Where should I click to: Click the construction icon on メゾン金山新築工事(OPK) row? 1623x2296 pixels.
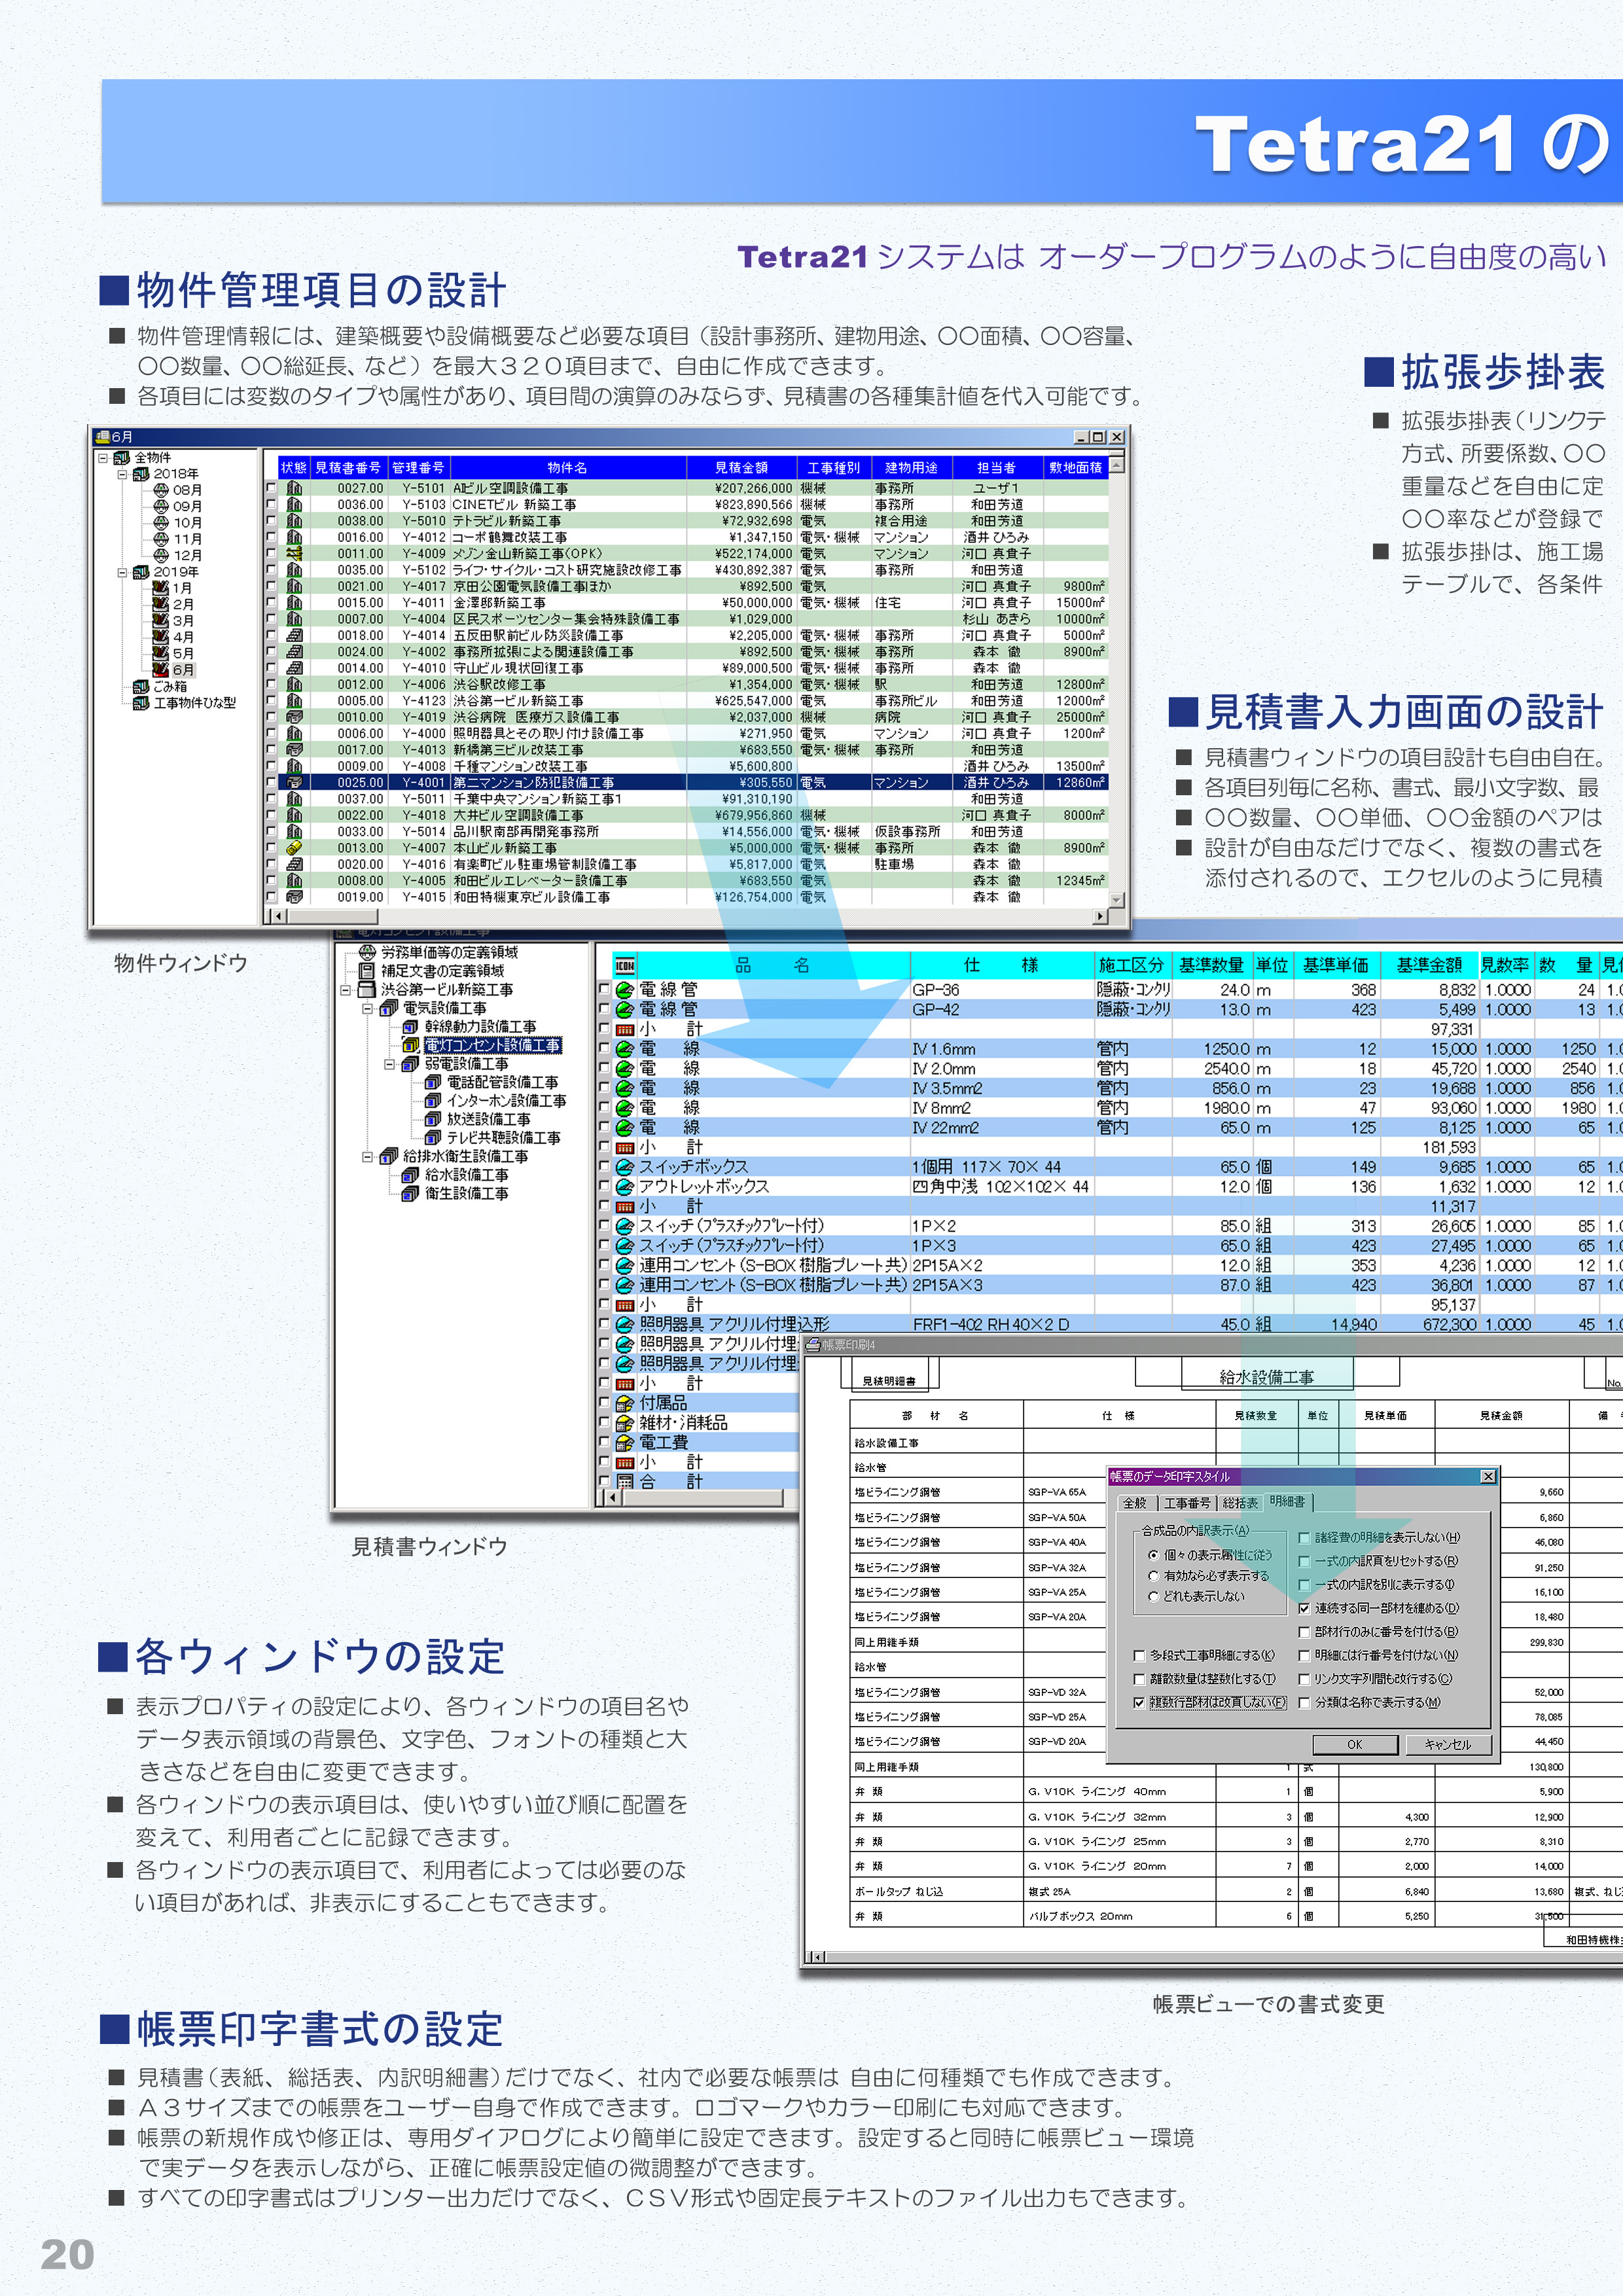pos(294,554)
